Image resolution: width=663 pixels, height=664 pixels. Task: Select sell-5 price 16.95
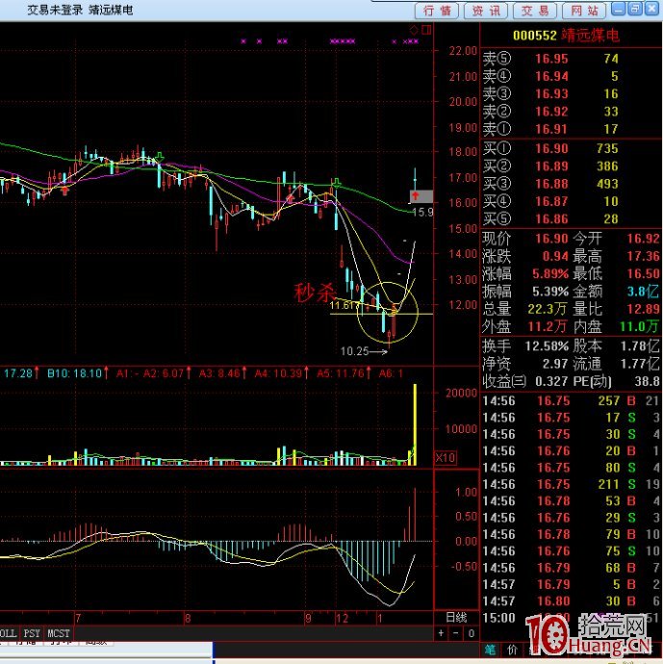click(x=551, y=59)
